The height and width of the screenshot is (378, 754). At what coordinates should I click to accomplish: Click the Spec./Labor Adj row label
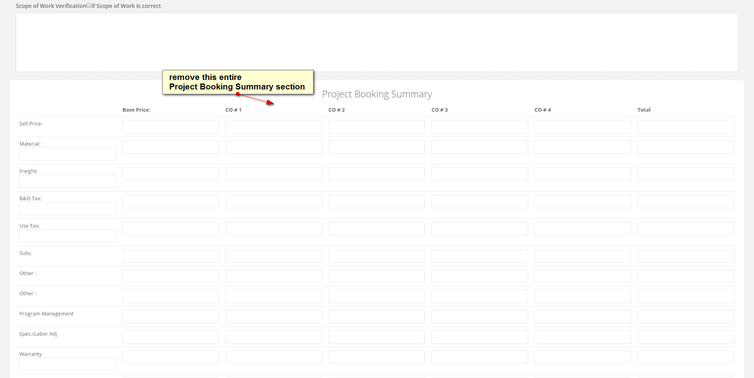click(38, 334)
